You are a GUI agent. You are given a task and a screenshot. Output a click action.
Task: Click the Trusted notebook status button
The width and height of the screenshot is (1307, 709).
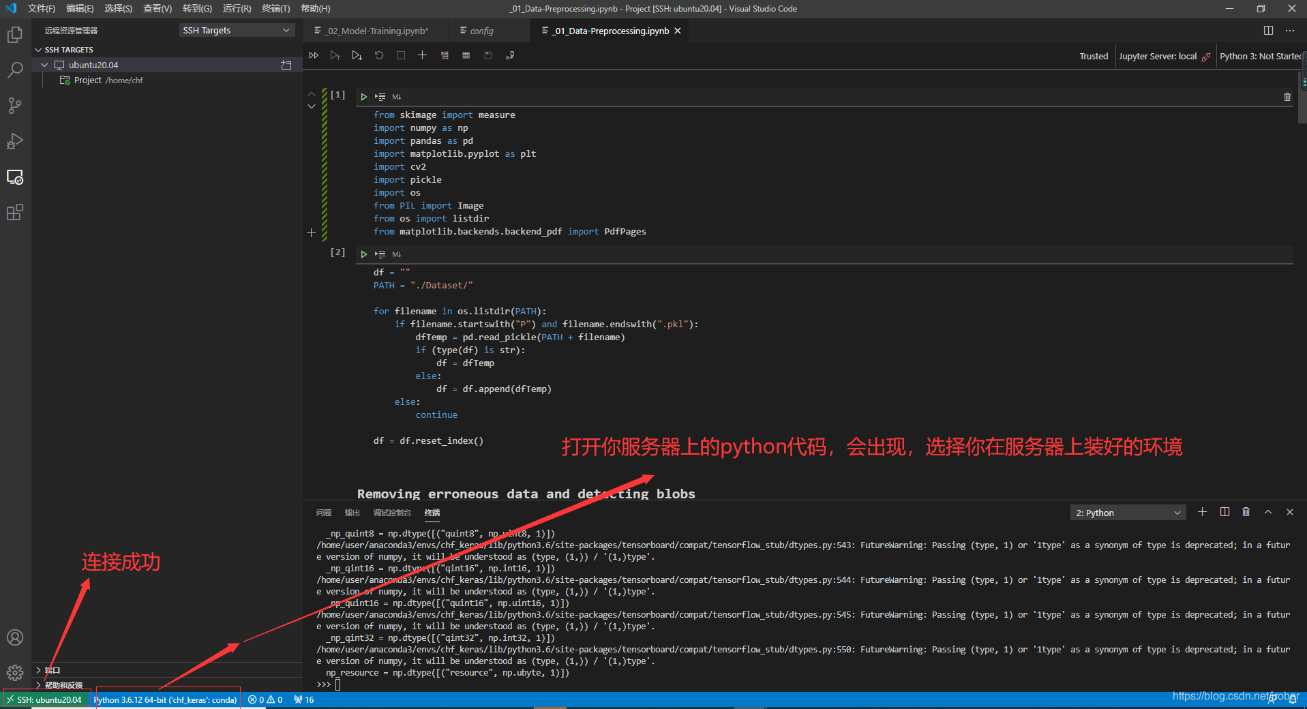(1094, 57)
